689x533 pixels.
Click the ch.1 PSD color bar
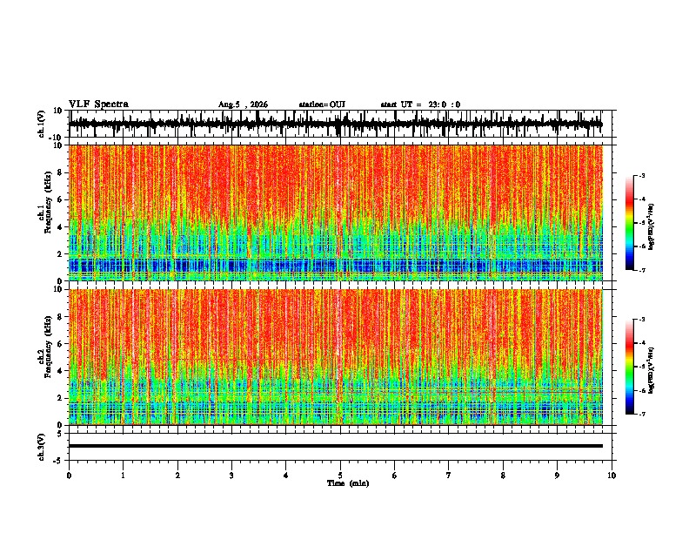pyautogui.click(x=629, y=223)
